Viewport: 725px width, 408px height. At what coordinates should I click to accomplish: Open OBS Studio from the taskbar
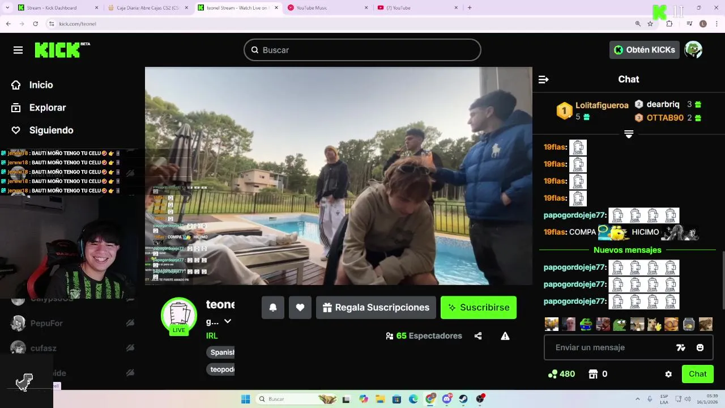[x=480, y=399]
